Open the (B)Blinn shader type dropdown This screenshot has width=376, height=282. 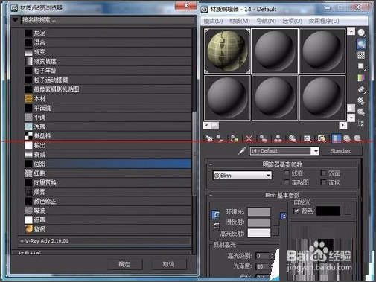(268, 176)
